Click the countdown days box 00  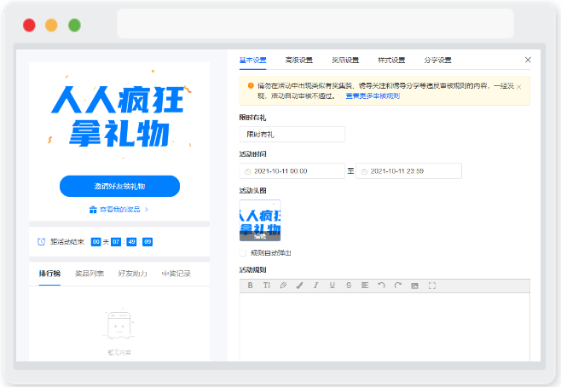coord(95,242)
